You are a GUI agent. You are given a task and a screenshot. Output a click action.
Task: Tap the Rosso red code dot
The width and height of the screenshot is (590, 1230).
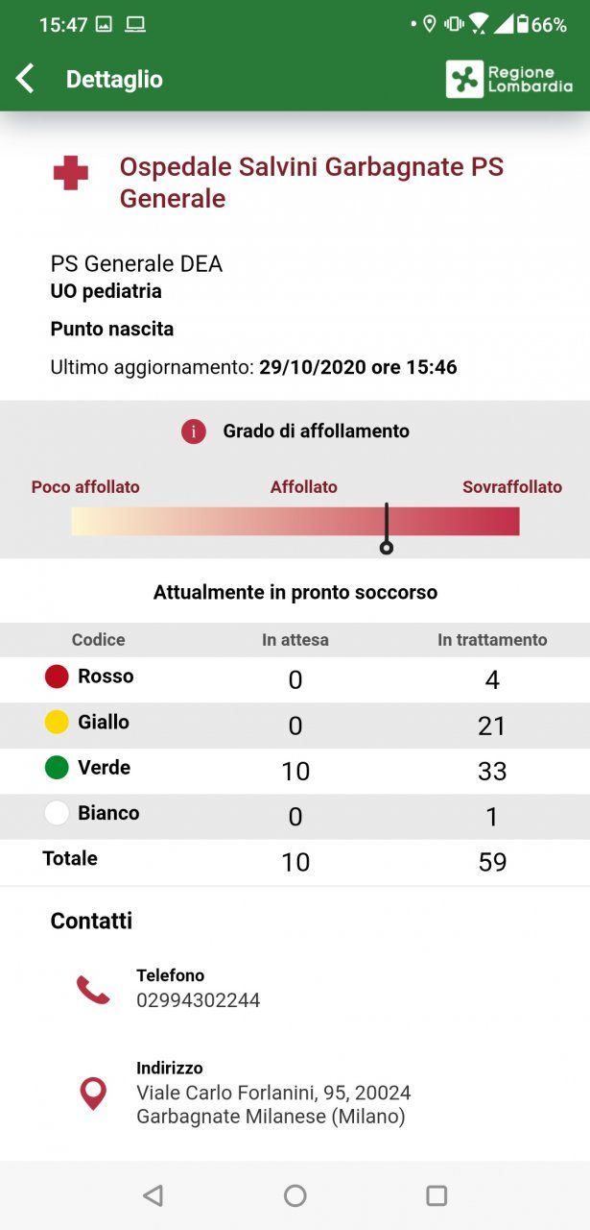[x=57, y=676]
